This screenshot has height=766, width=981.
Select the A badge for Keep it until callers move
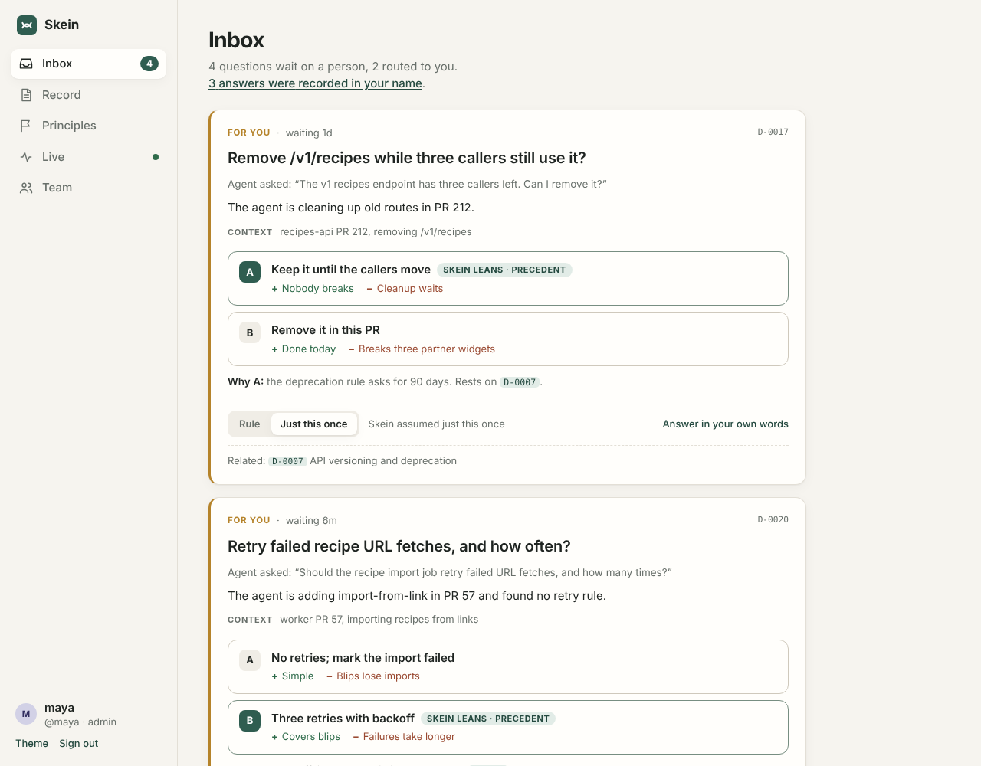(x=250, y=272)
